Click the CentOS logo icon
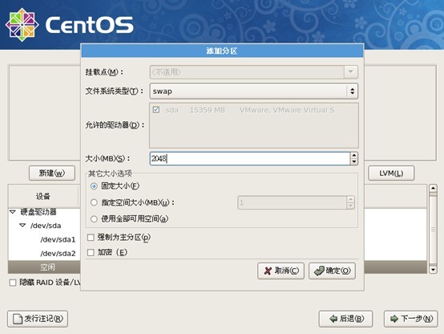This screenshot has width=444, height=334. pos(22,25)
